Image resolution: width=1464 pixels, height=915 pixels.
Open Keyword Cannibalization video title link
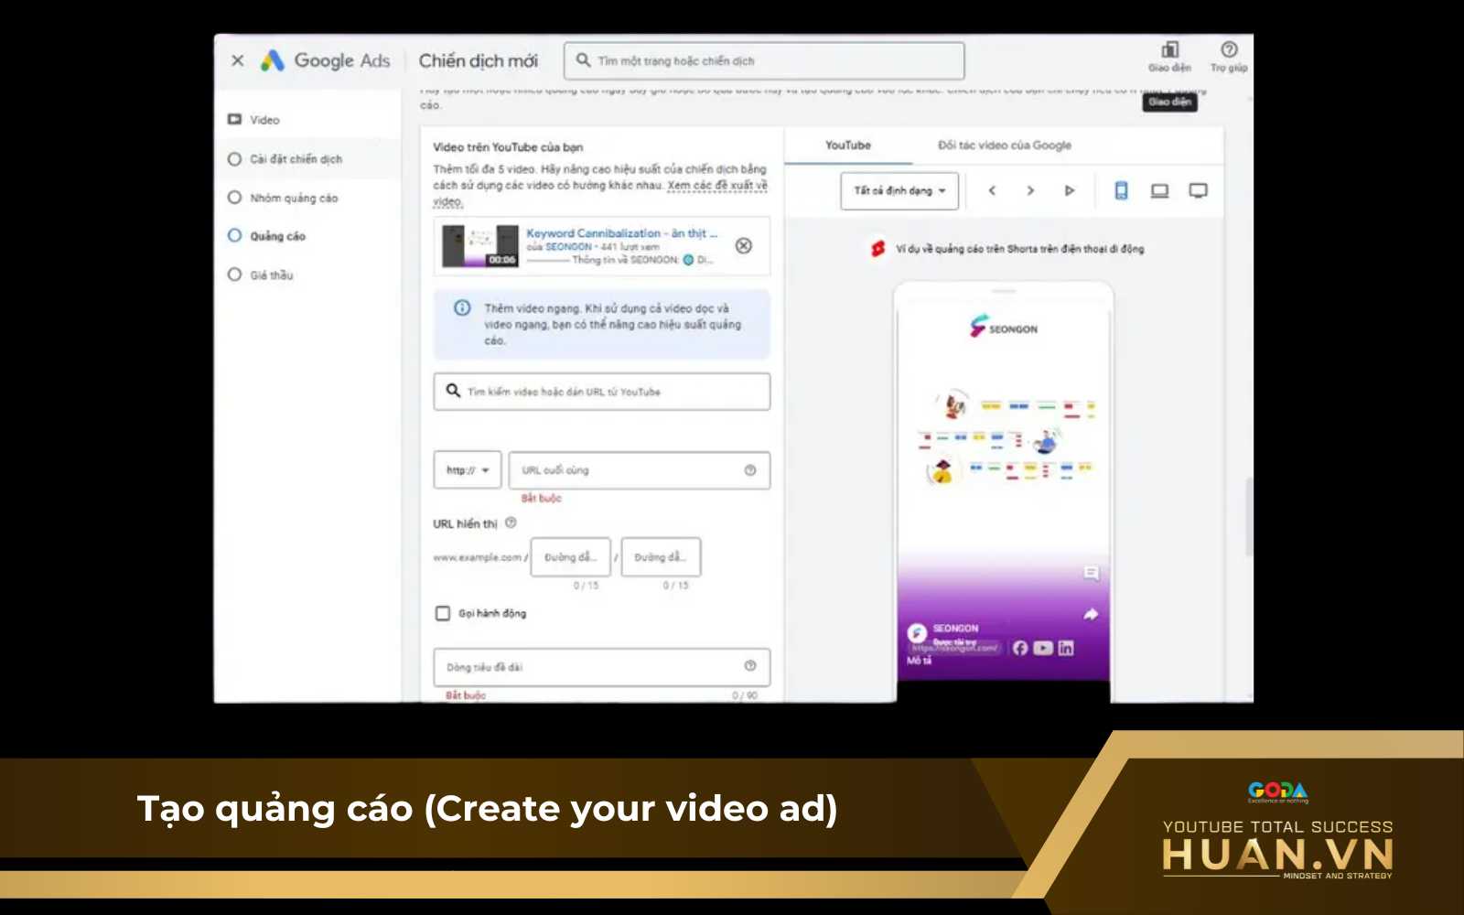point(621,233)
